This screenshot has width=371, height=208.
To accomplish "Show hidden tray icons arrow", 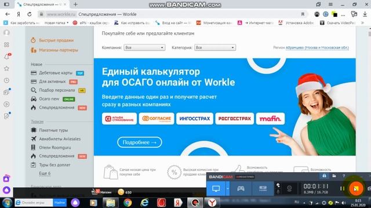I will tap(304, 203).
